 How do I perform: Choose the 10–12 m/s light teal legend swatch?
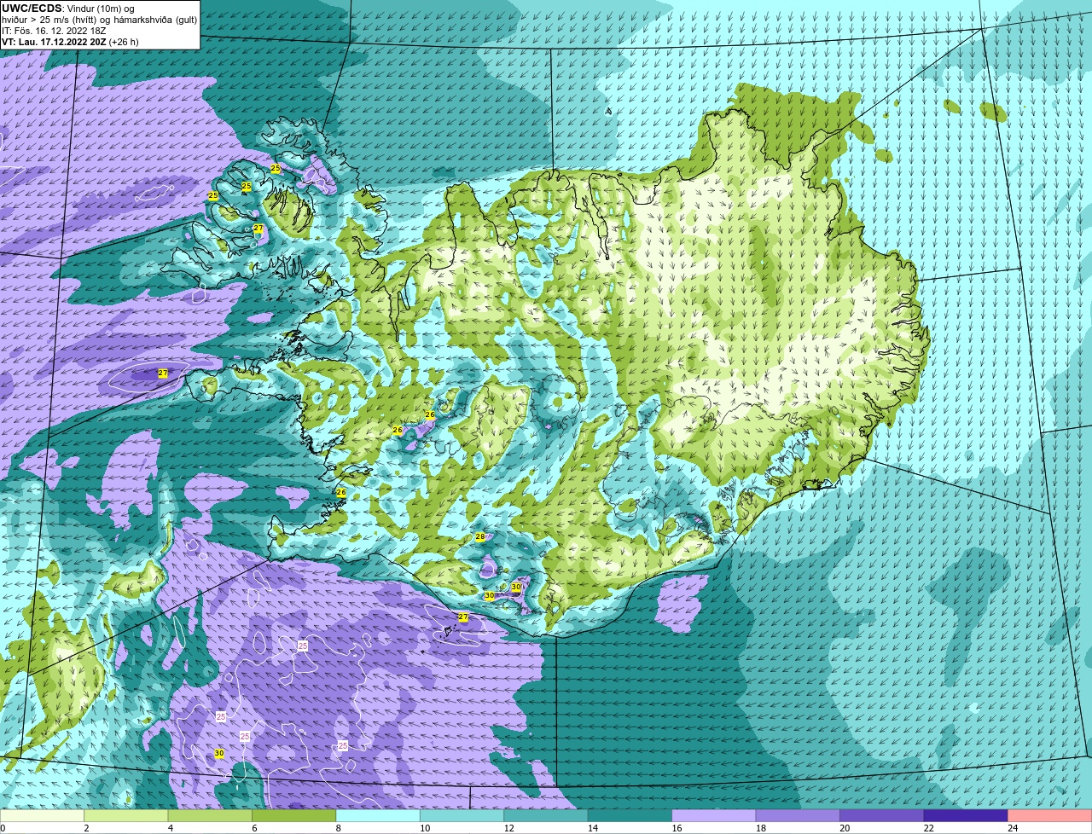462,815
